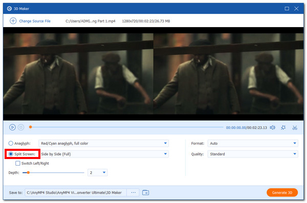Open the scissors cut tool
Viewport: 307px width, 203px height.
click(295, 128)
